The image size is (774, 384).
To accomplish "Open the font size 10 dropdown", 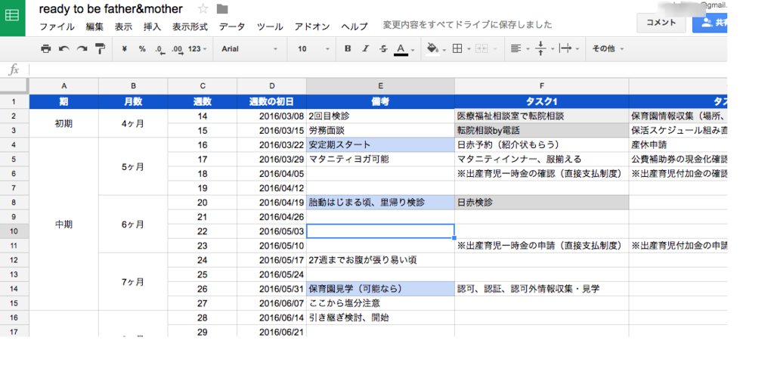I will click(x=314, y=48).
